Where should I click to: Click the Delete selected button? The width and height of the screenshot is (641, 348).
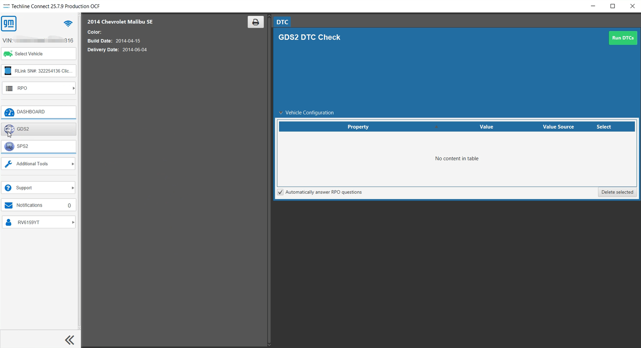(x=617, y=192)
